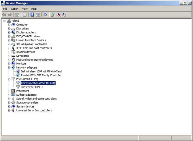Expand the SD host adapters node
193x141 pixels.
[x=9, y=95]
